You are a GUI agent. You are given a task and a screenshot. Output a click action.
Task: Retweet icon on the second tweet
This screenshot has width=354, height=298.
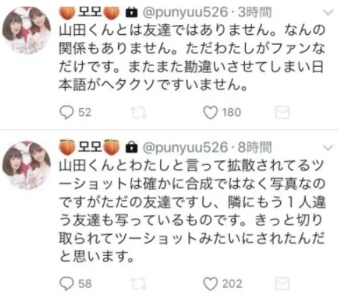click(139, 284)
